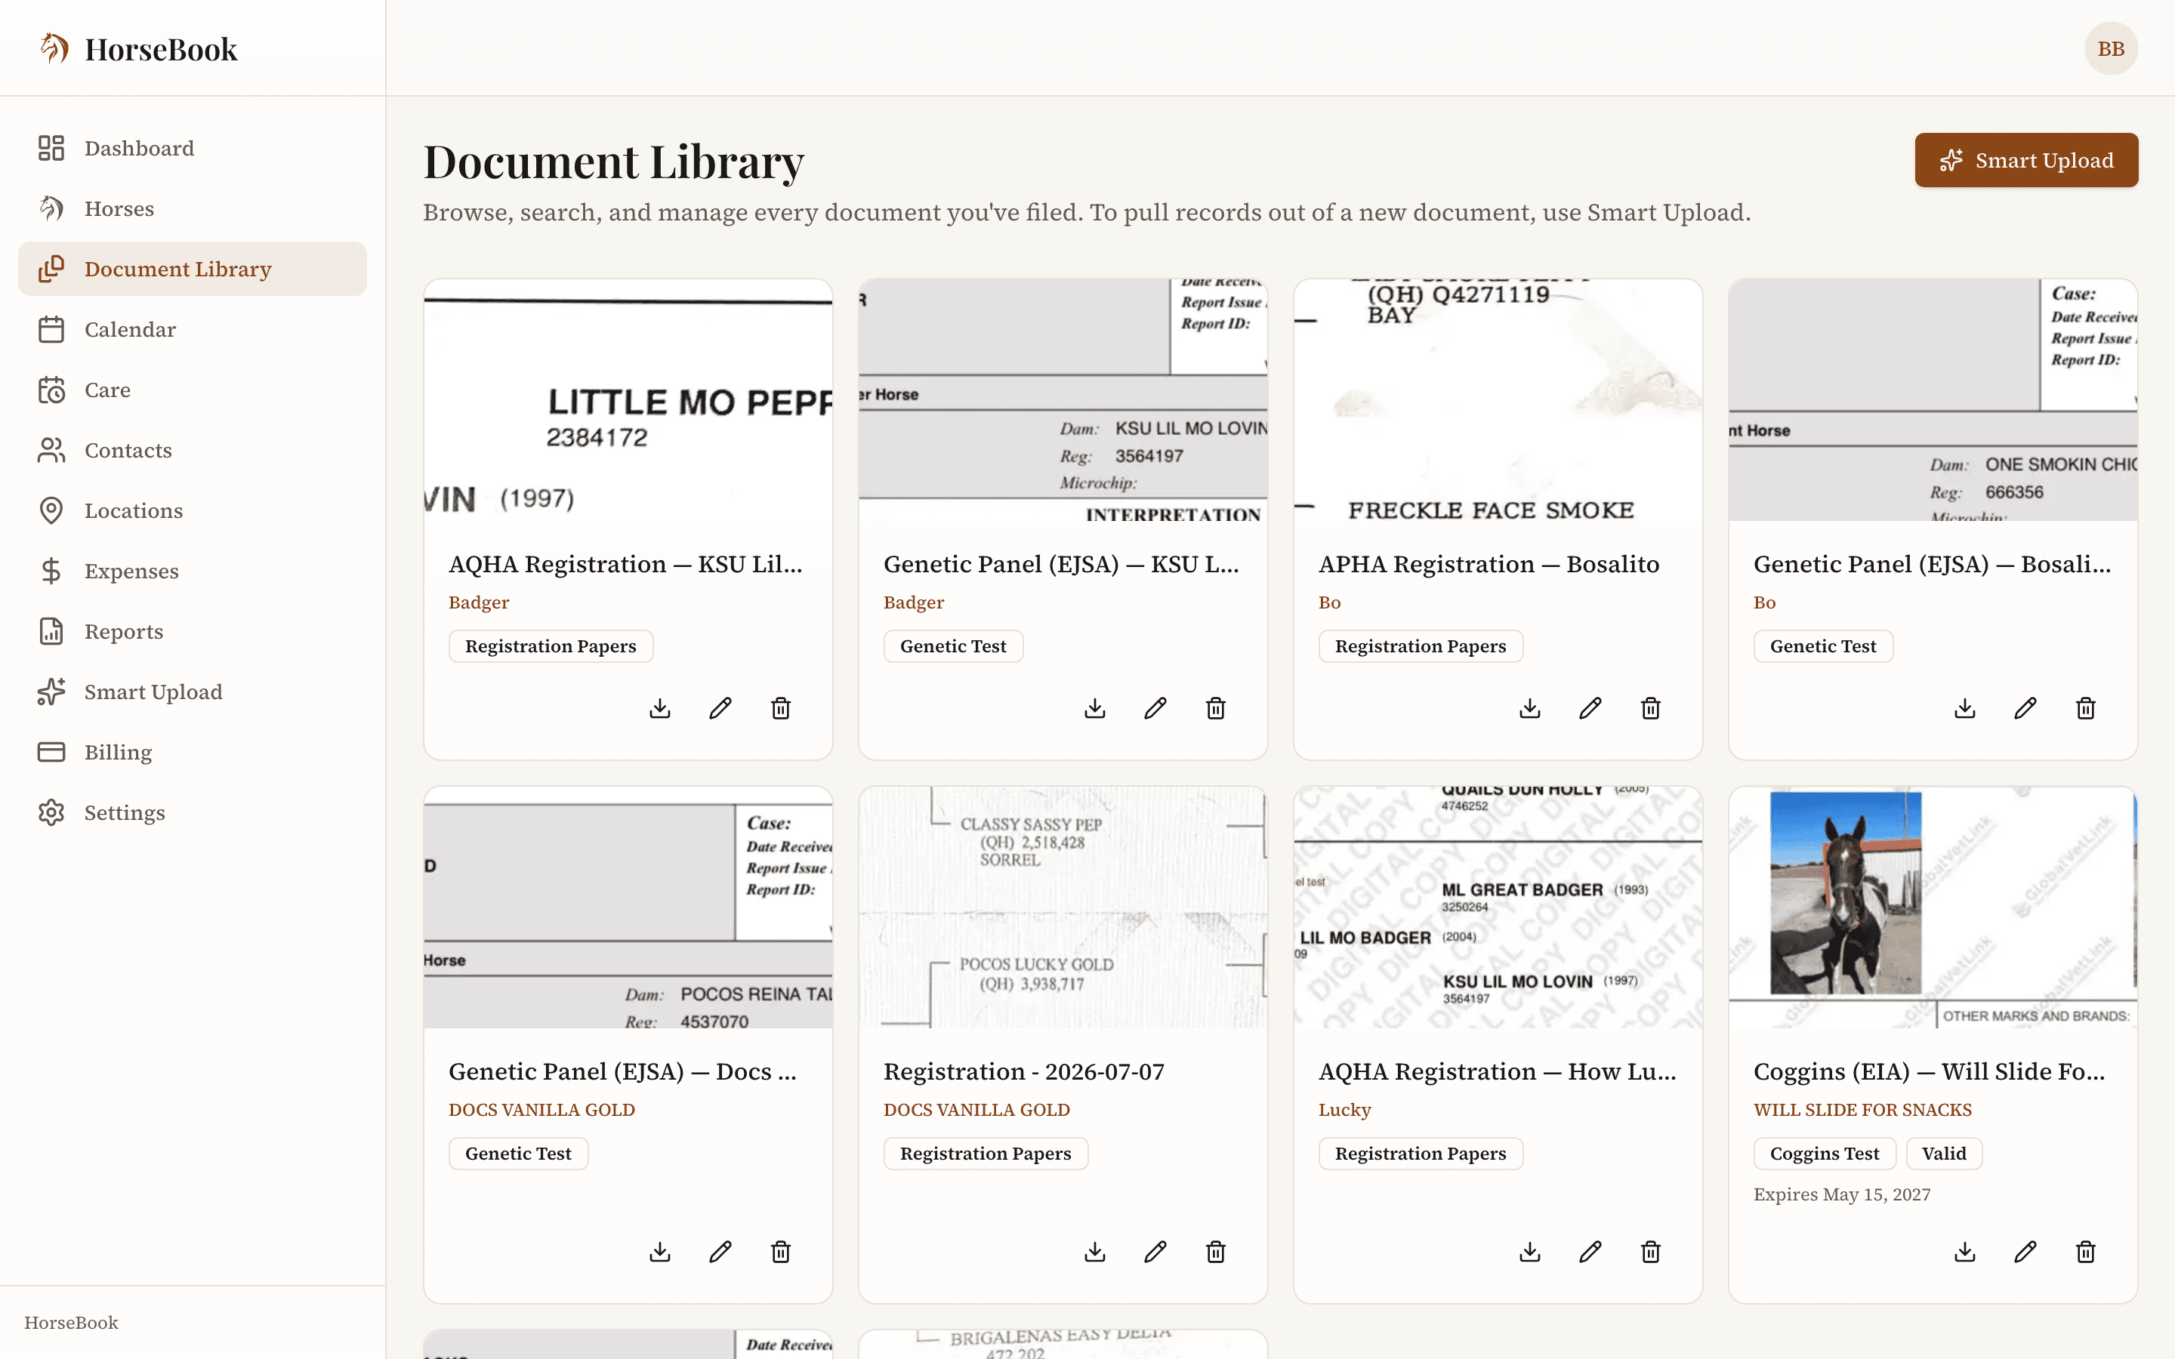View Reports
This screenshot has height=1359, width=2175.
click(193, 631)
